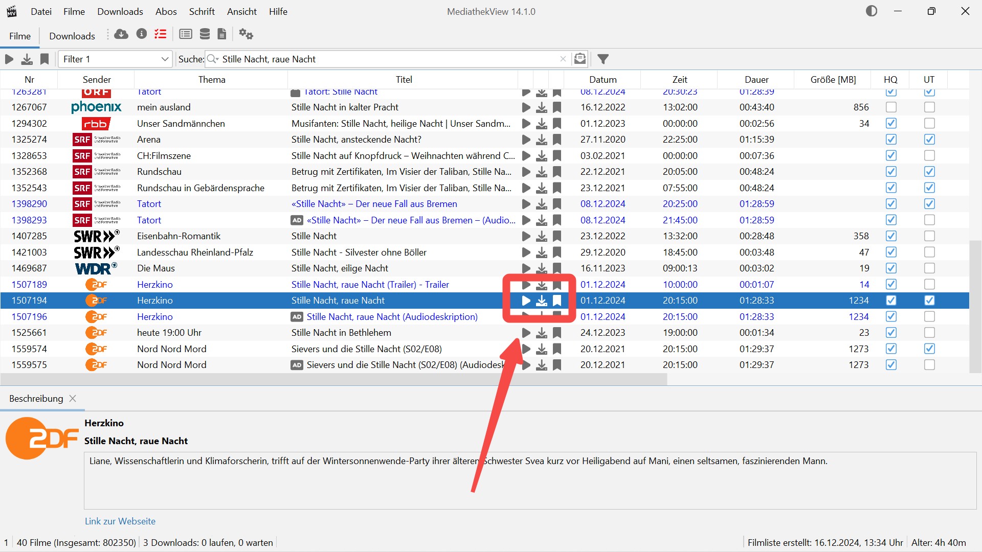Toggle UT checkbox for Arena row
The height and width of the screenshot is (552, 982).
[x=929, y=140]
